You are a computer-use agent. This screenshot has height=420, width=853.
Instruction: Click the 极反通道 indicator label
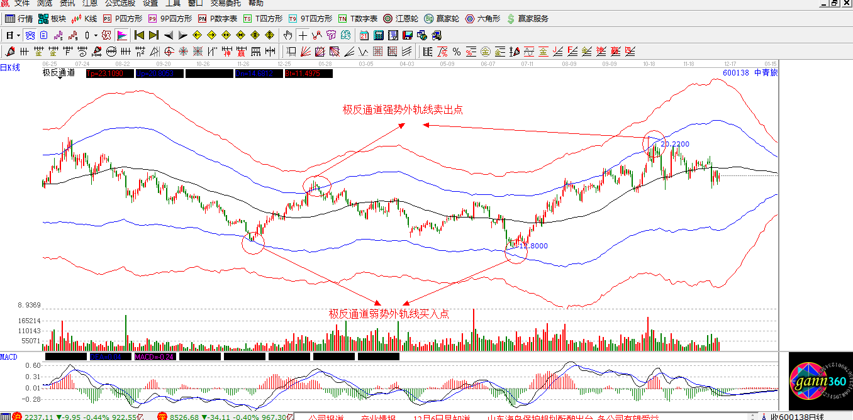(59, 73)
